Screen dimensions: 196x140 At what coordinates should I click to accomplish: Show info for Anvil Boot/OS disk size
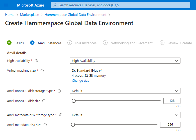44,101
